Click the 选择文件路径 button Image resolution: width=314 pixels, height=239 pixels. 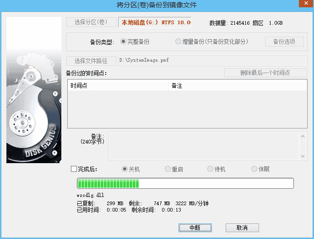91,61
